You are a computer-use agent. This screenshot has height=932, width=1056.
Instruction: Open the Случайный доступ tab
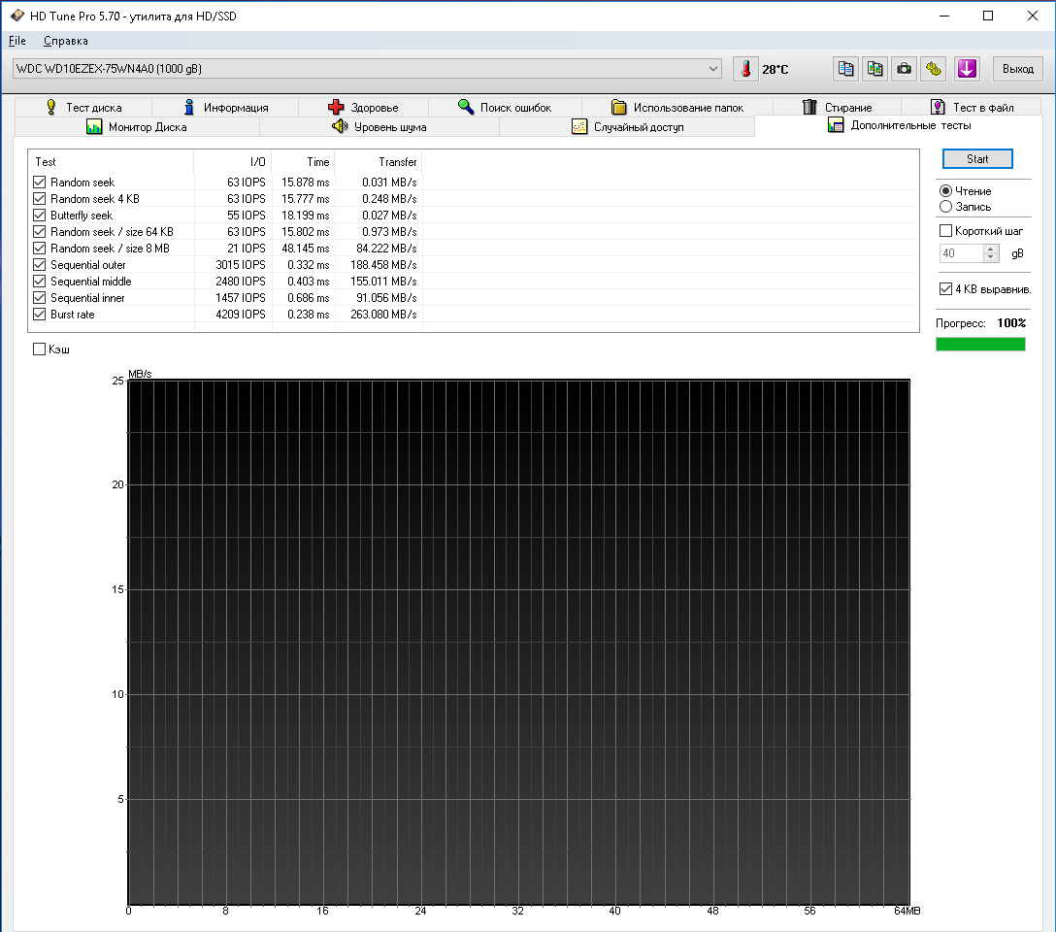[x=627, y=126]
